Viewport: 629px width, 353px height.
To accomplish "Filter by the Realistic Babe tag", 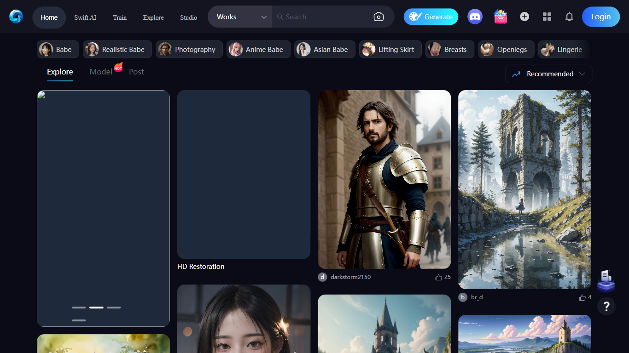I will (117, 49).
